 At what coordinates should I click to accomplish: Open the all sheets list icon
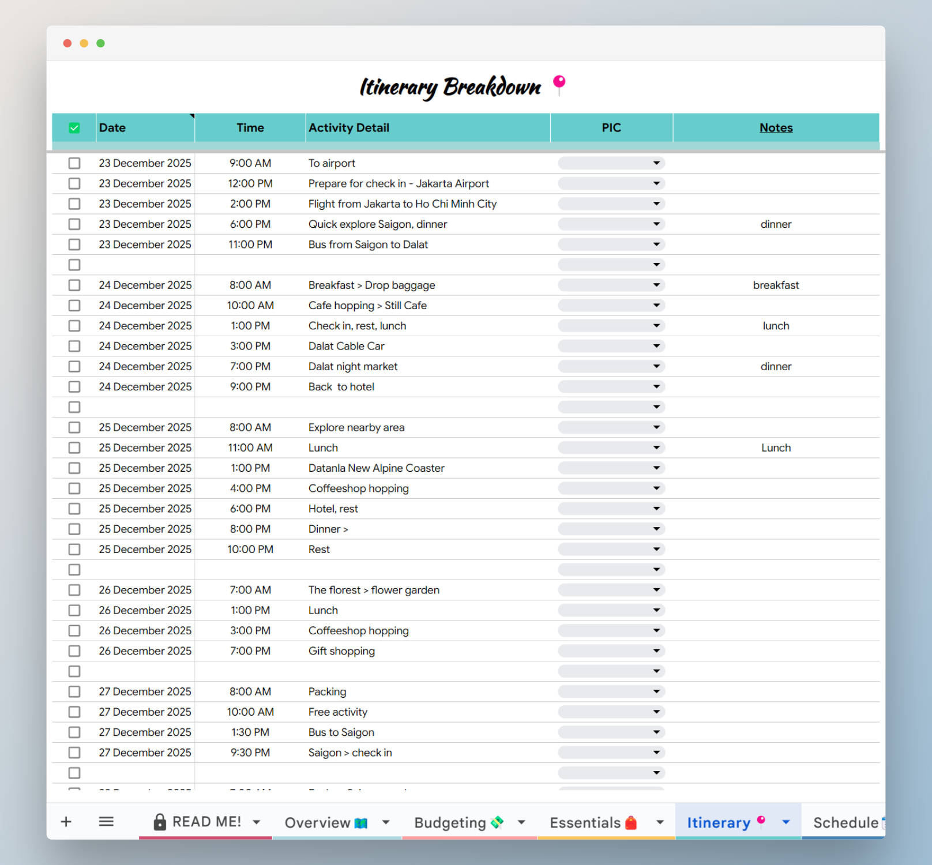click(106, 822)
